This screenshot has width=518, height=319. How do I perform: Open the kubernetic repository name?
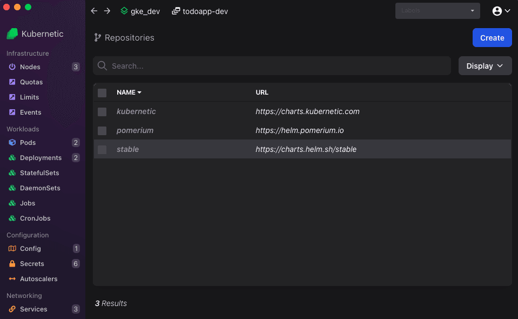pyautogui.click(x=136, y=111)
